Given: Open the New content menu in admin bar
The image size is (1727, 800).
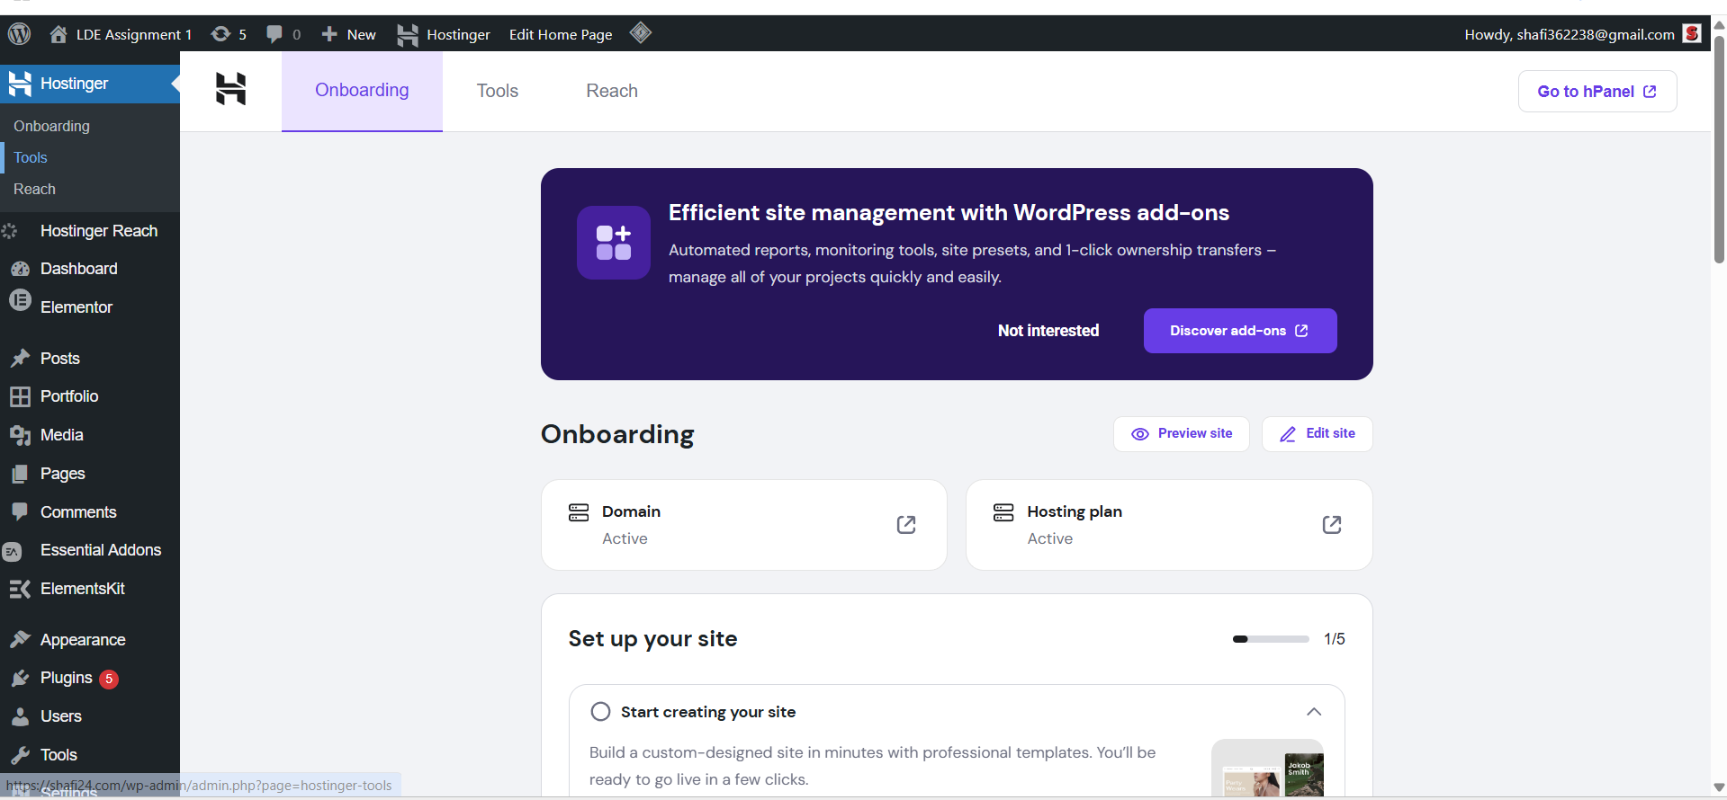Looking at the screenshot, I should [349, 34].
